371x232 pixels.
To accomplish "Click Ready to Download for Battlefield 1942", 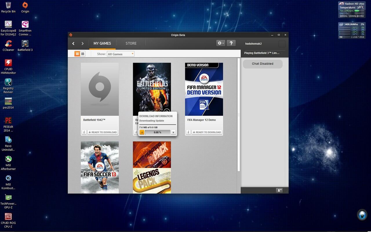I will [103, 132].
